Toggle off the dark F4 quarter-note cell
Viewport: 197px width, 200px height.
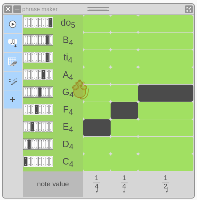click(124, 110)
